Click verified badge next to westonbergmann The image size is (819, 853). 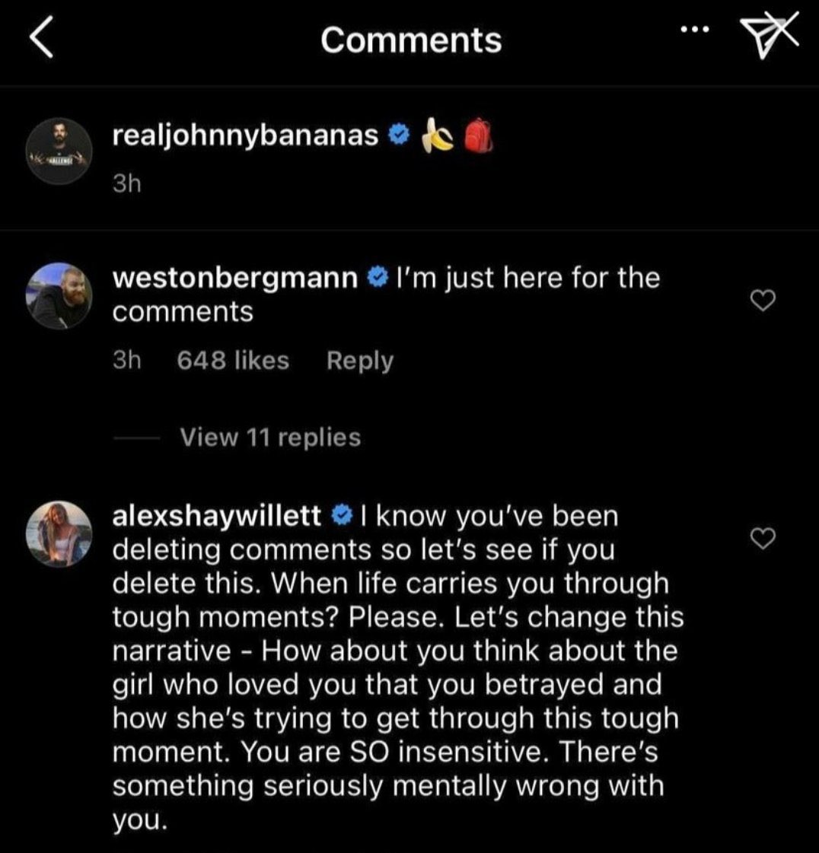tap(376, 278)
